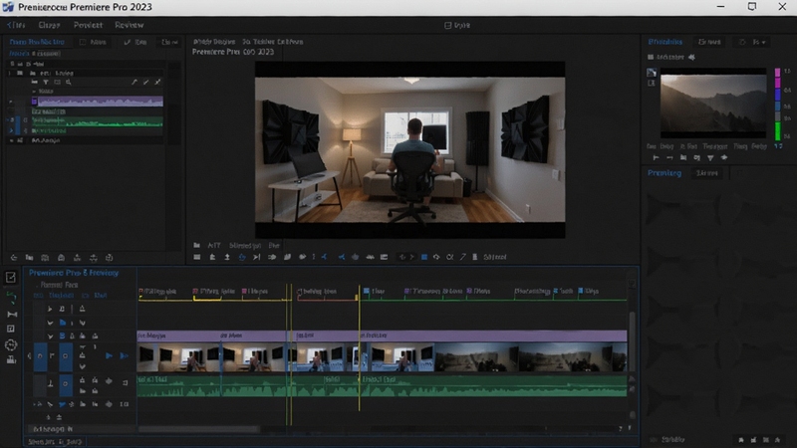This screenshot has width=797, height=448.
Task: Expand the downward chevron under video track controls
Action: click(83, 366)
